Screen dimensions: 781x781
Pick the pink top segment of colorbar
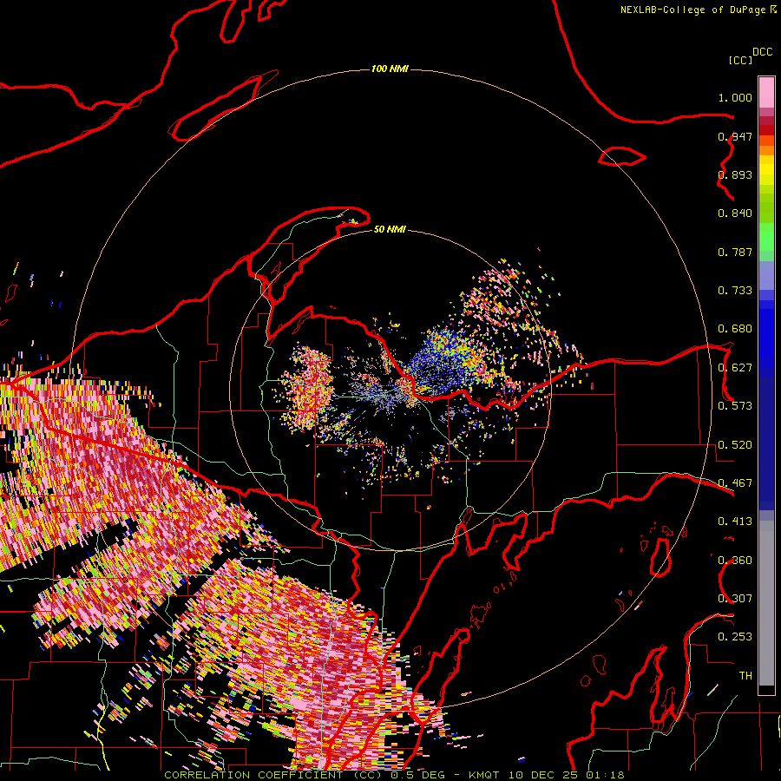tap(766, 92)
